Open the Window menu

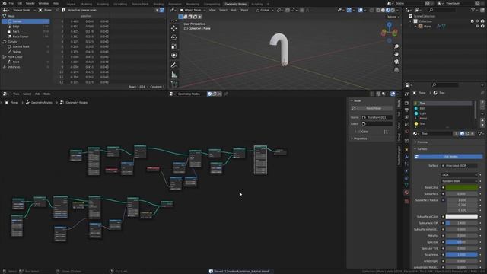tap(43, 3)
